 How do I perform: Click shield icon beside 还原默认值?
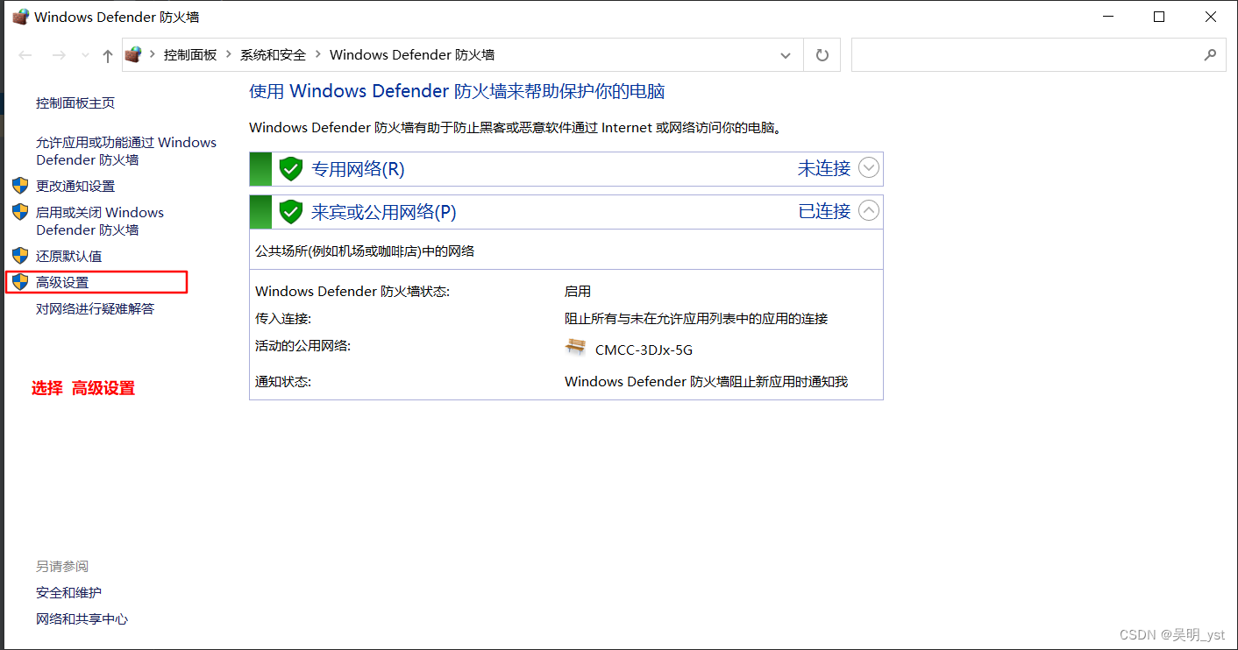click(20, 256)
